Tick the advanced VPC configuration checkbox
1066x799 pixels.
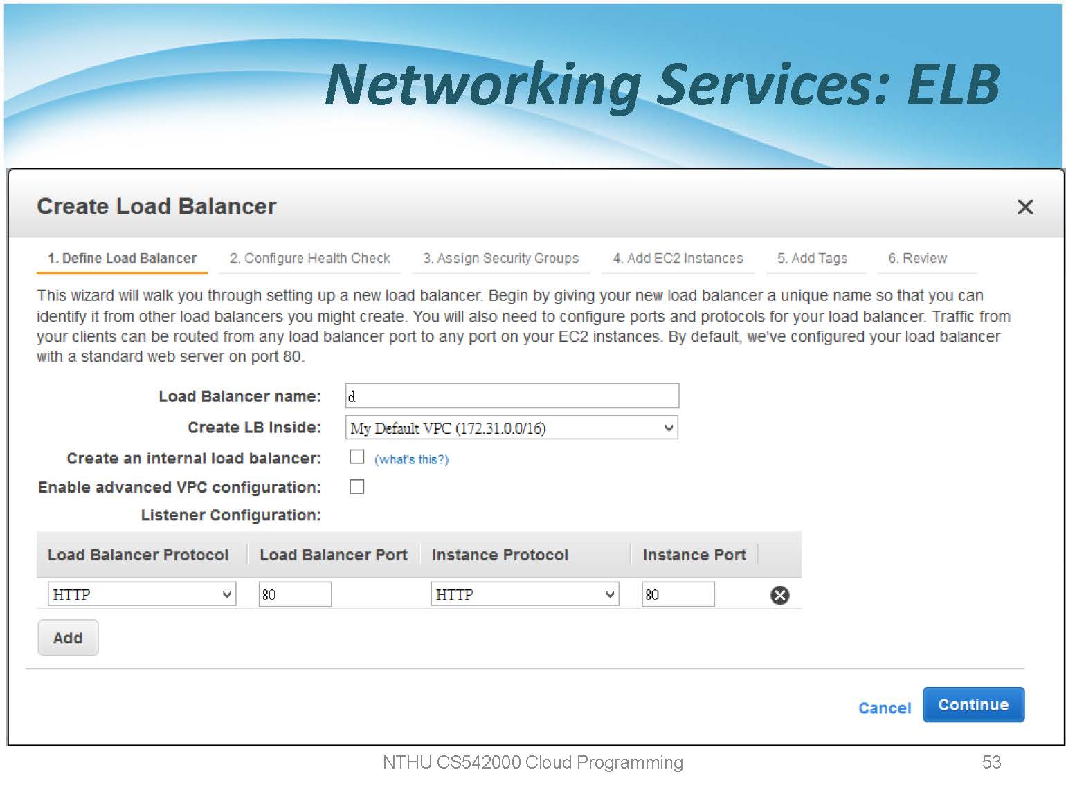click(x=356, y=487)
